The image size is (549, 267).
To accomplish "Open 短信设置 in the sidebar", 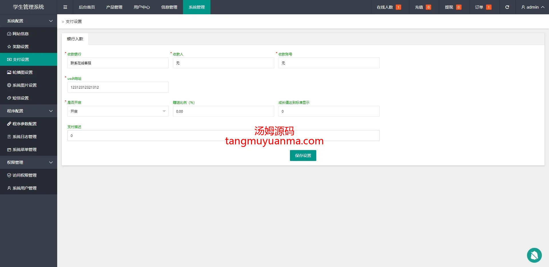I will point(21,98).
